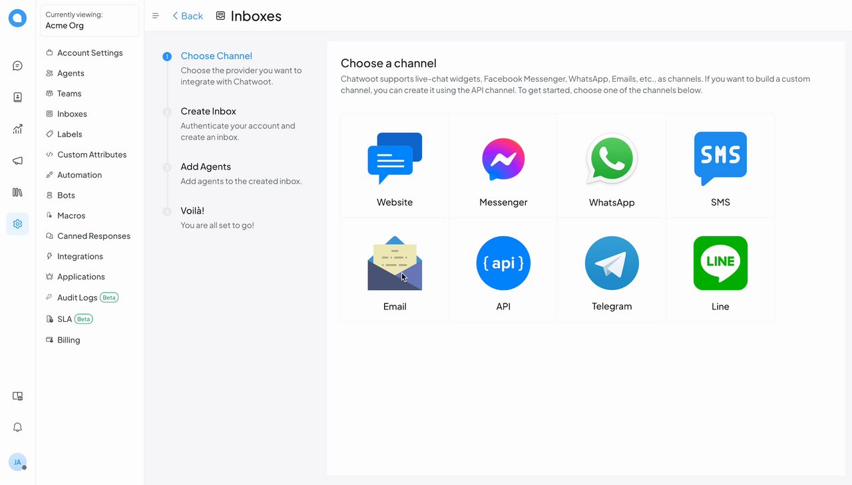852x485 pixels.
Task: Select the WhatsApp channel icon
Action: [612, 159]
